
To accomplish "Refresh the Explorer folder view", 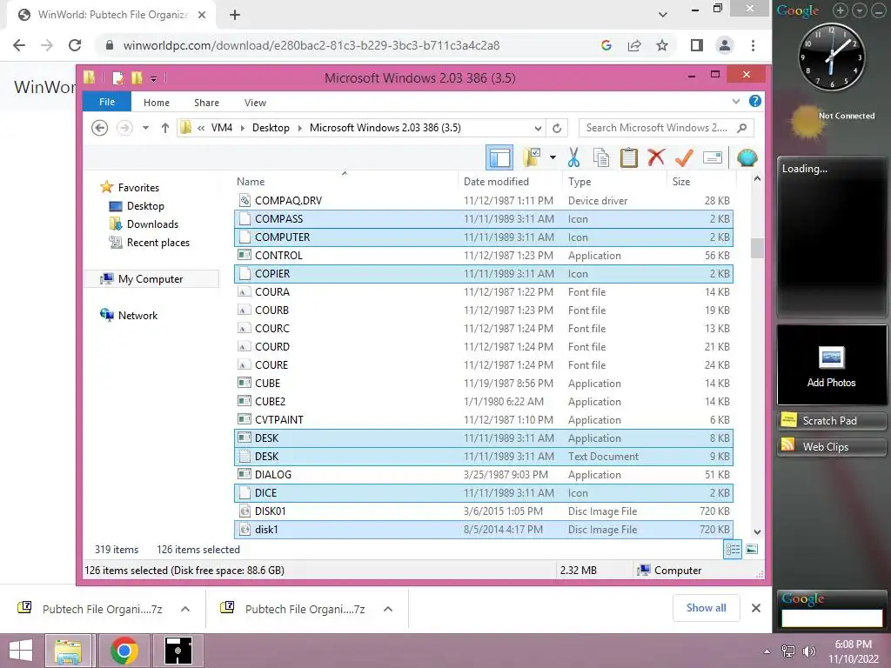I will pos(557,129).
